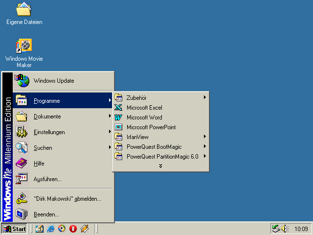Screen dimensions: 313x235
Task: Click the "Windows Movie Maker" desktop label
Action: (24, 62)
